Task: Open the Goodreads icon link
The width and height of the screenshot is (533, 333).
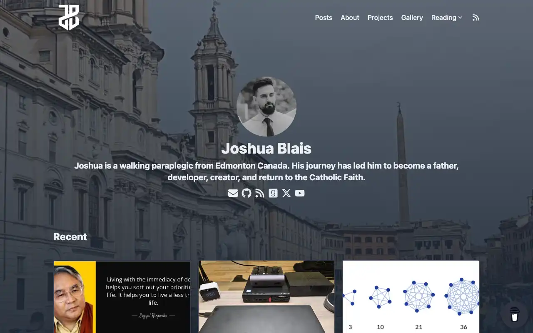Action: tap(273, 193)
